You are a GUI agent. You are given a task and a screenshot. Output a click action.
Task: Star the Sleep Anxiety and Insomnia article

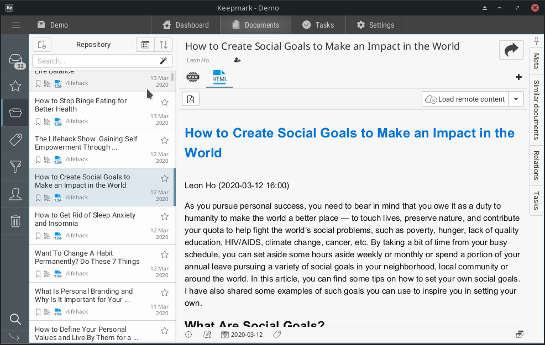click(164, 216)
